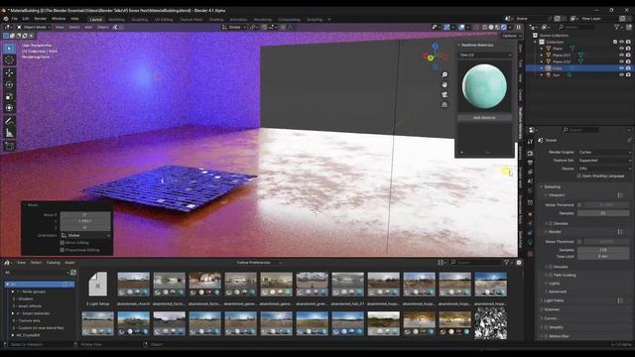The image size is (635, 357).
Task: Select the Rotate tool in viewport toolbar
Action: click(9, 84)
